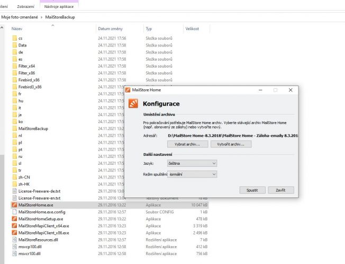This screenshot has width=345, height=264.
Task: Select the zh-HK folder icon
Action: pyautogui.click(x=14, y=184)
